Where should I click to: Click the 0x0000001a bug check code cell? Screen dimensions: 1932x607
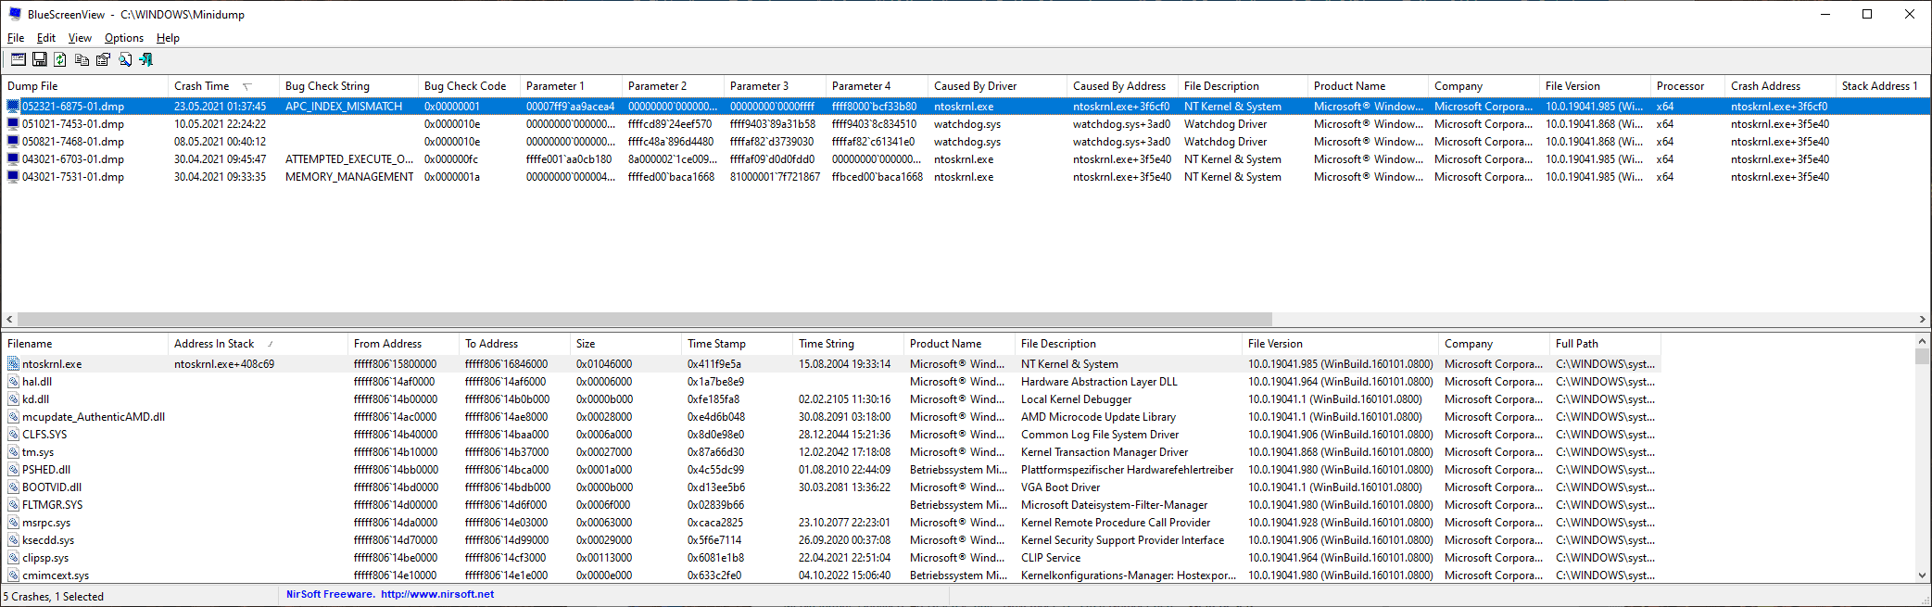452,177
